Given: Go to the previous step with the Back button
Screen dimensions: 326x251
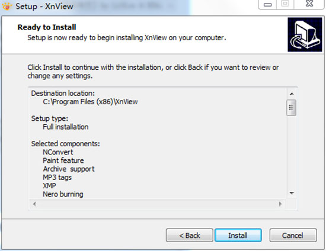Looking at the screenshot, I should (x=190, y=236).
